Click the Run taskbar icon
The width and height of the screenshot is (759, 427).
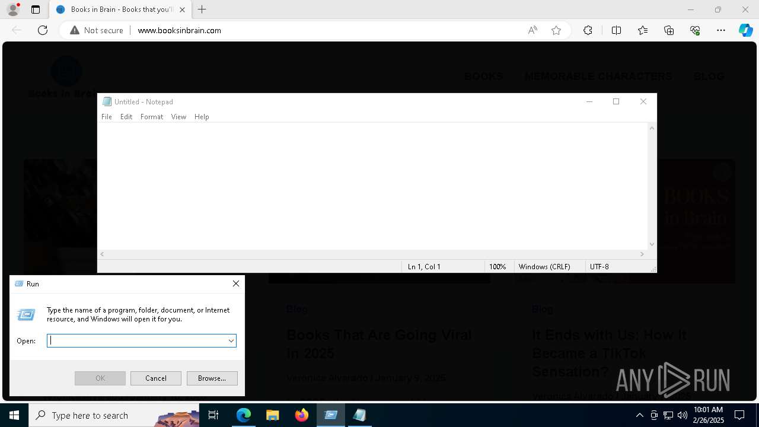tap(331, 415)
